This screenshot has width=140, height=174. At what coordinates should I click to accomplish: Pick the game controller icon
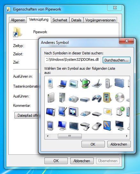[x=97, y=98]
